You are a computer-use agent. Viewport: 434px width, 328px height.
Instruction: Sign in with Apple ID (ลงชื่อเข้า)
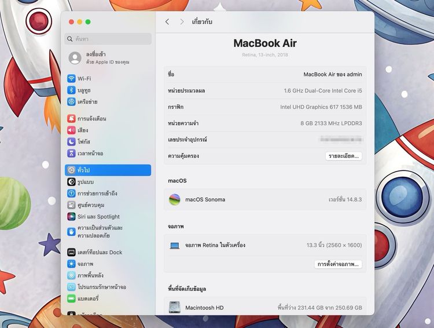point(108,58)
